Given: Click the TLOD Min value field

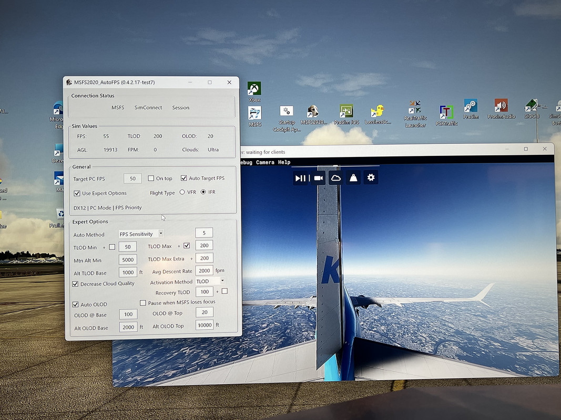Looking at the screenshot, I should (x=128, y=247).
